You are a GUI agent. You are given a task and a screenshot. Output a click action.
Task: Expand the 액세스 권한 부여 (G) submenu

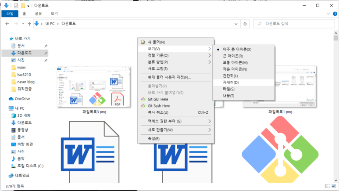(176, 121)
